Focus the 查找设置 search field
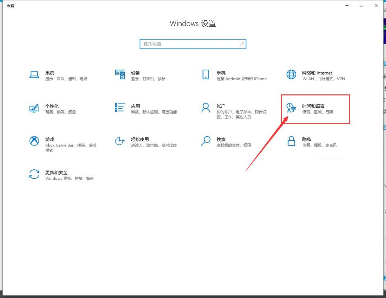 (193, 44)
